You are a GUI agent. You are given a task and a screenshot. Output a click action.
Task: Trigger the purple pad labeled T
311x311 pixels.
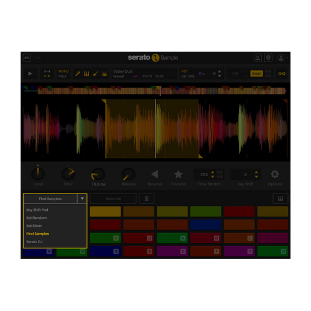[x=239, y=251]
